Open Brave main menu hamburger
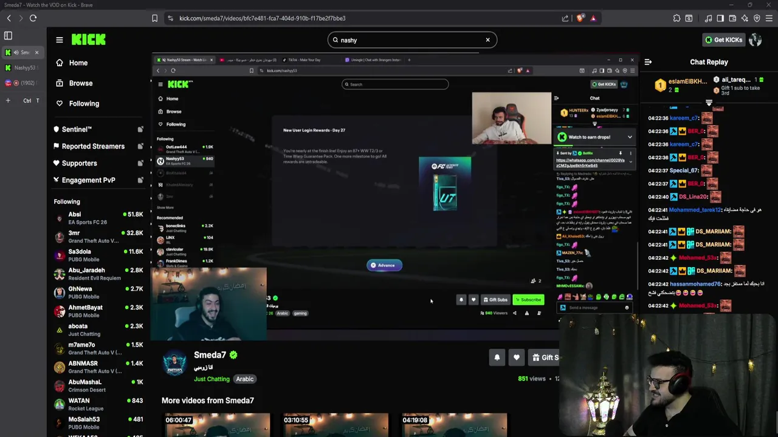The height and width of the screenshot is (437, 778). pos(769,18)
